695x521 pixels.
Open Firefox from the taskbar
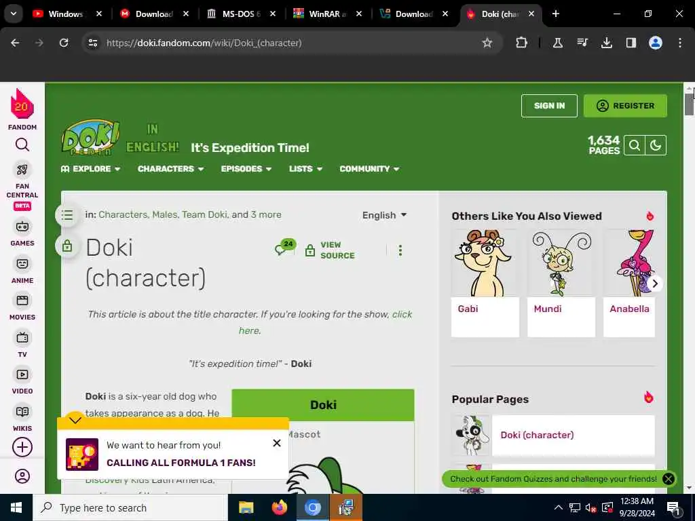(279, 507)
